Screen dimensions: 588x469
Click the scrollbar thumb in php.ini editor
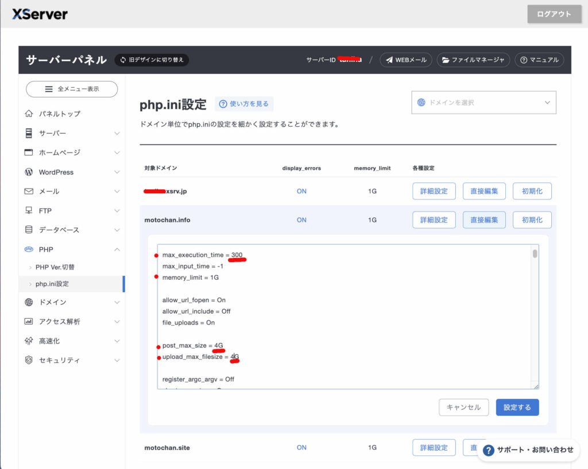pos(535,253)
